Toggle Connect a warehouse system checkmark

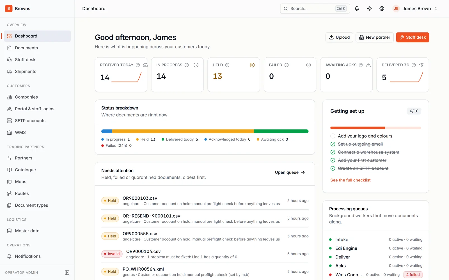click(x=333, y=152)
